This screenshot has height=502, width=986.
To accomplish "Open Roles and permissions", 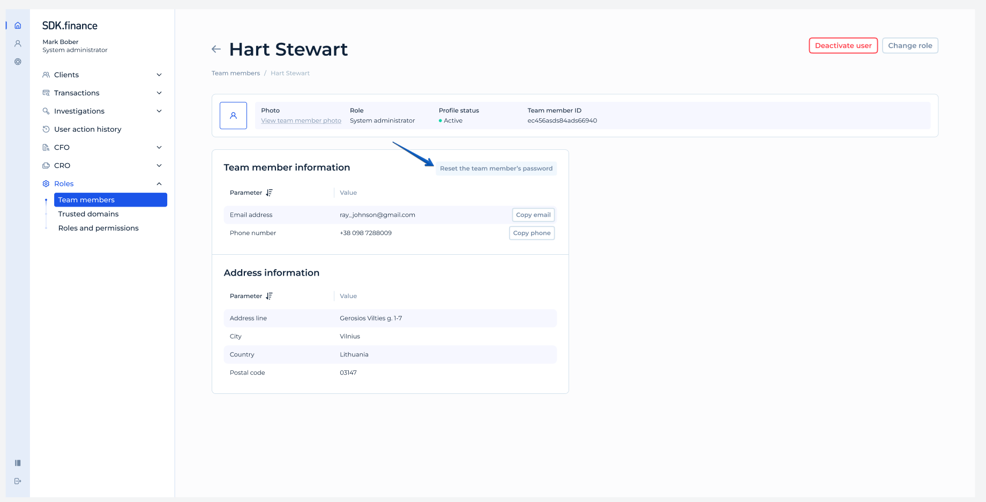I will (x=98, y=227).
